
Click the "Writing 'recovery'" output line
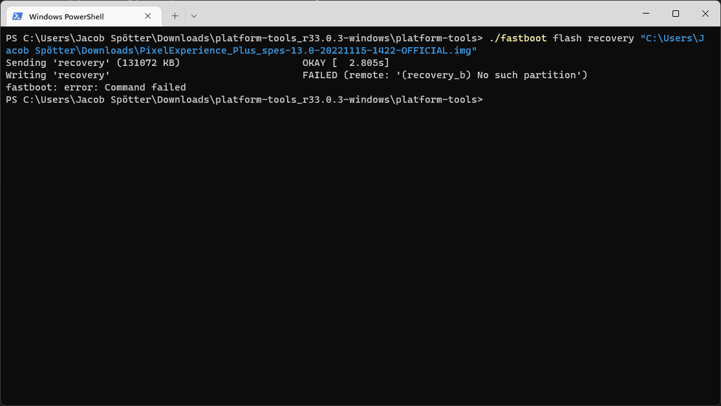(58, 76)
